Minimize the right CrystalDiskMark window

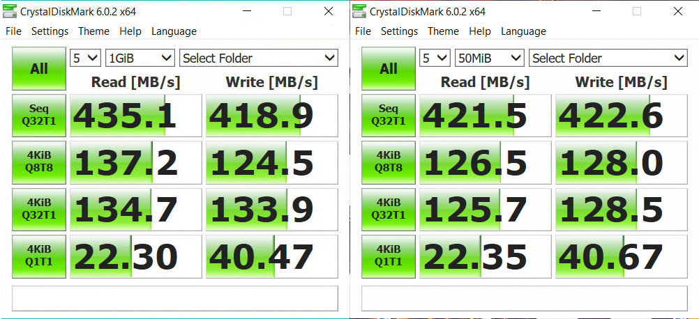(x=596, y=12)
